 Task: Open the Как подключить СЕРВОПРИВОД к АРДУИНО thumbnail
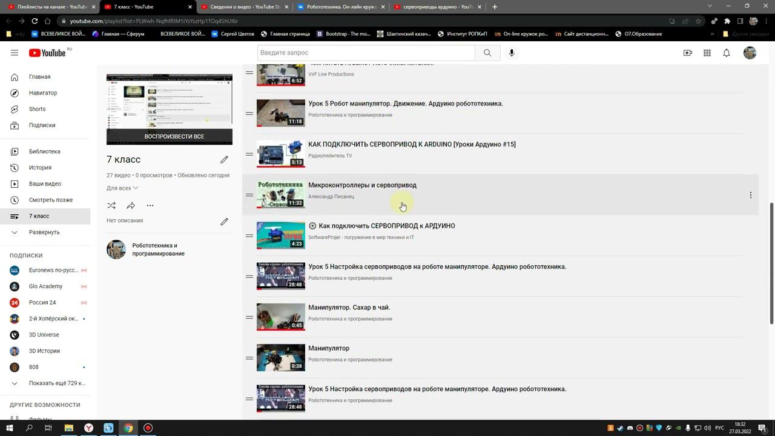pos(281,236)
